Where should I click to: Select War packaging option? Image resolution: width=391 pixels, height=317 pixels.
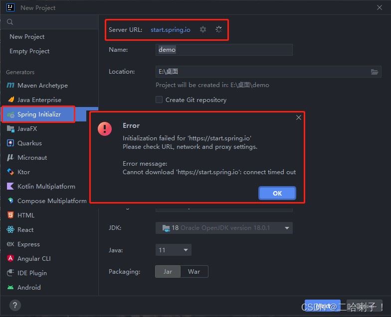[194, 272]
